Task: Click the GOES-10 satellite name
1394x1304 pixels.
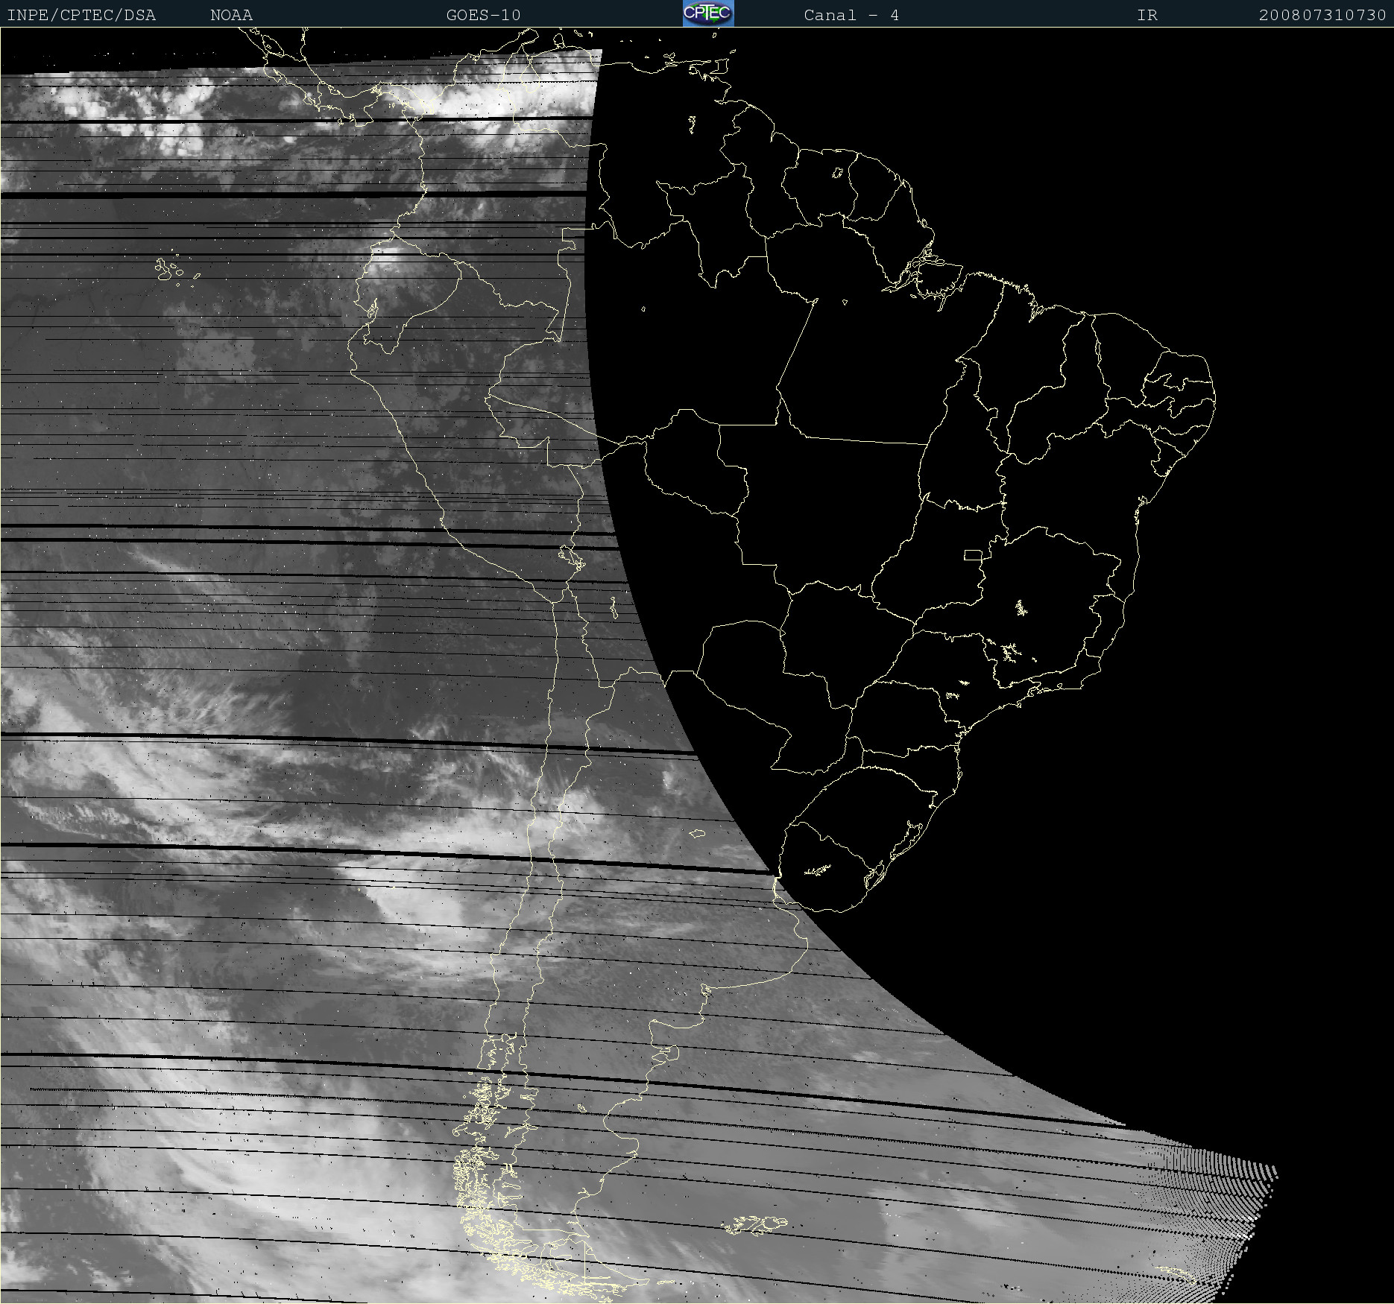Action: coord(483,15)
